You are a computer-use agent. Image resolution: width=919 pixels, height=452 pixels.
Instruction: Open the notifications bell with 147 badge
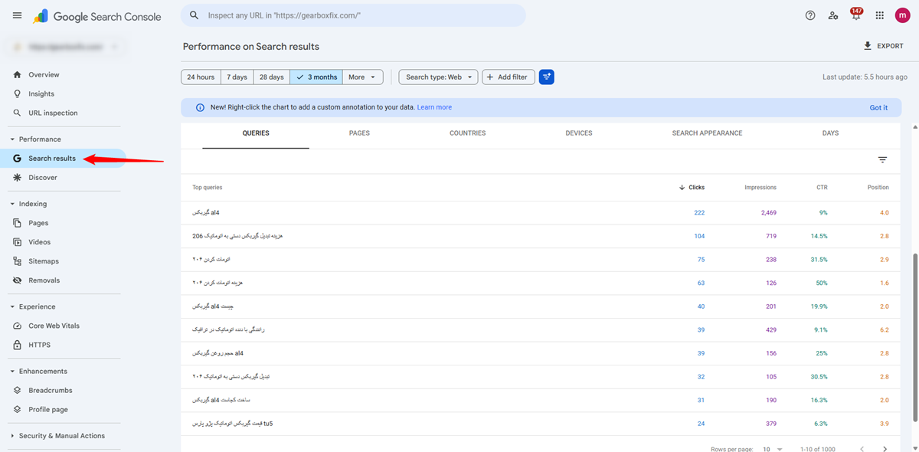point(856,16)
